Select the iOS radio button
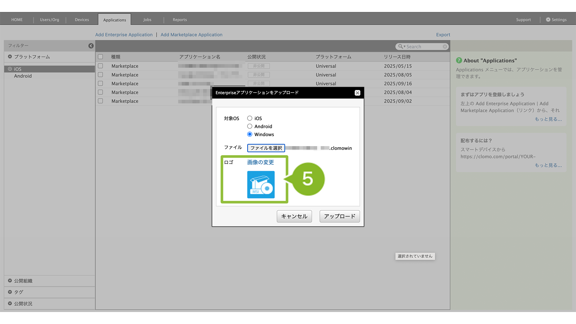The width and height of the screenshot is (576, 324). pyautogui.click(x=250, y=118)
